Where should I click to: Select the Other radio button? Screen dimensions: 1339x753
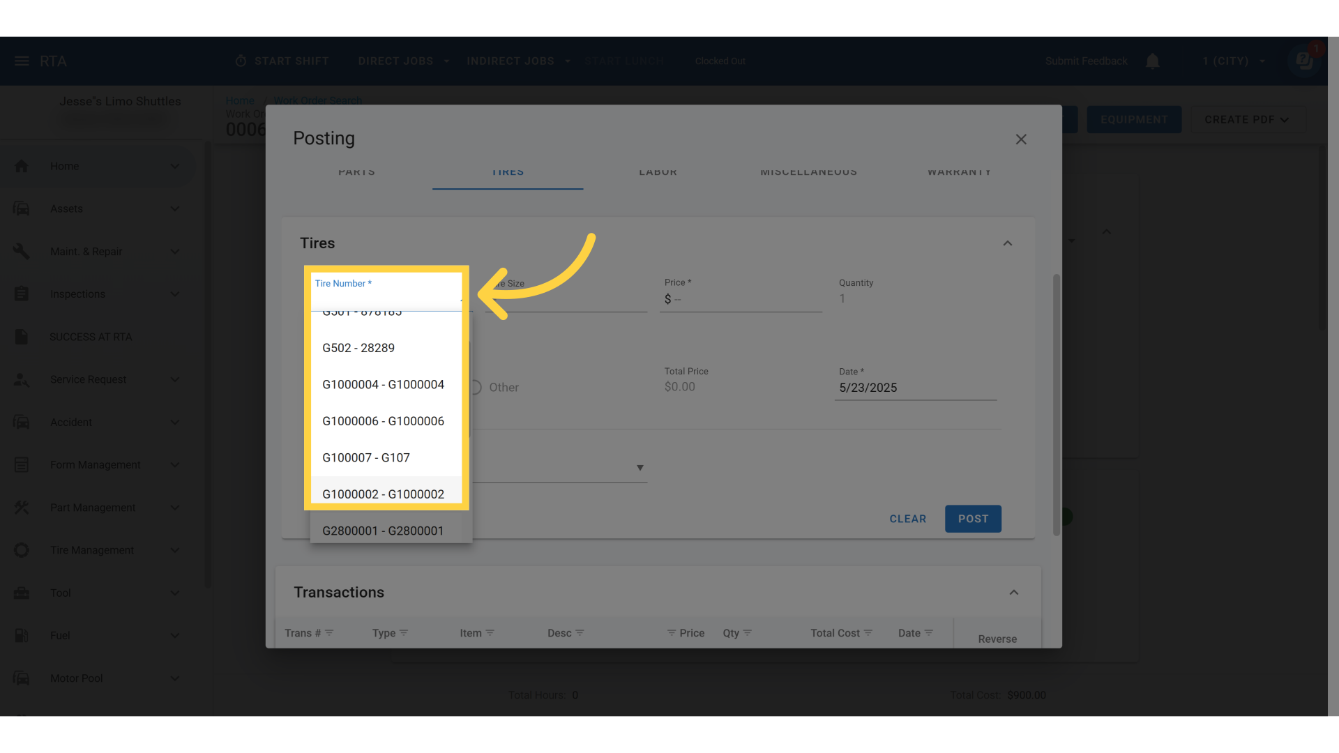[476, 388]
